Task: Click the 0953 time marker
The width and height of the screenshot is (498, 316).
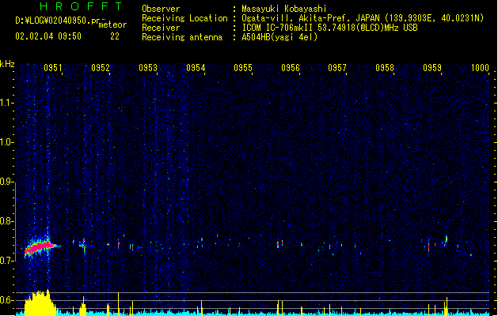Action: pos(148,68)
